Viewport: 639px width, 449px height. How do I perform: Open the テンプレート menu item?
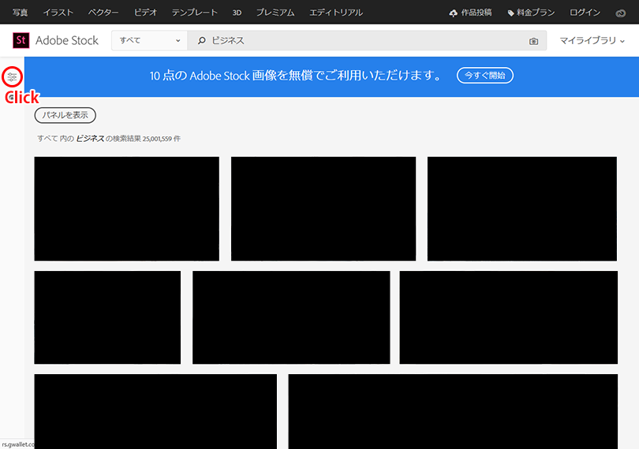tap(194, 13)
